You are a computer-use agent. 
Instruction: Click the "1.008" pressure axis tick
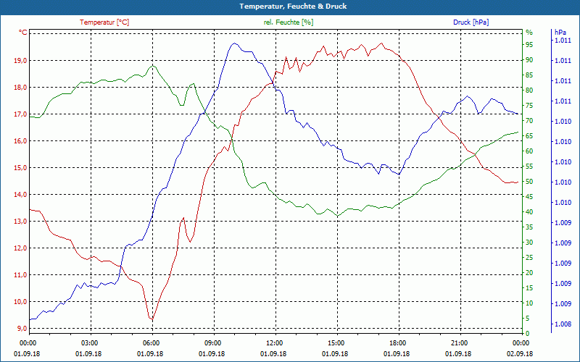click(563, 324)
